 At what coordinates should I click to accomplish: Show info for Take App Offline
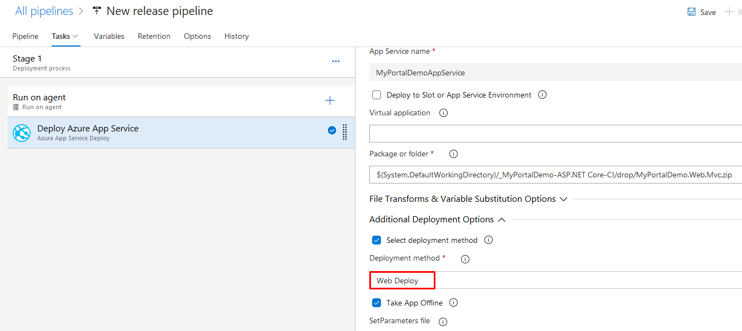[x=453, y=303]
